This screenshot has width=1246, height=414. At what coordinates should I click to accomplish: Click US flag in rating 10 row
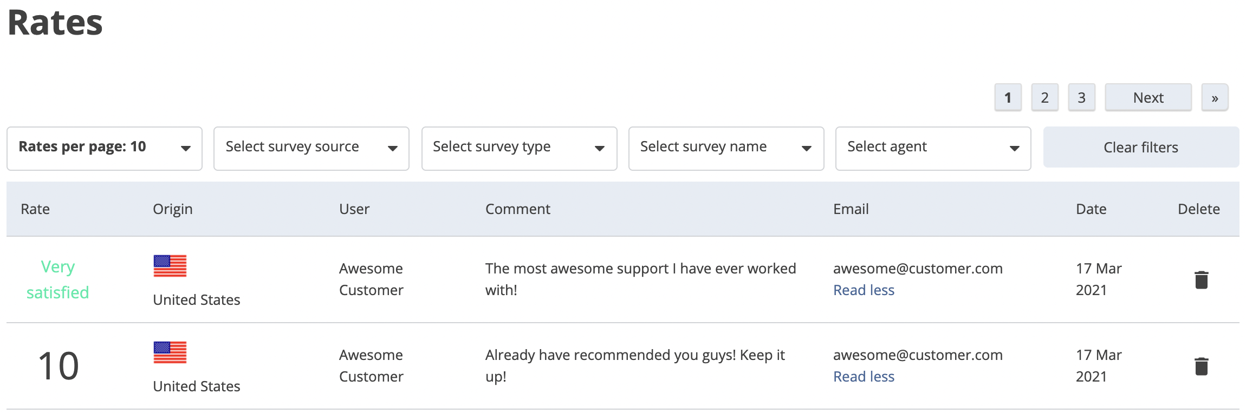click(x=170, y=352)
